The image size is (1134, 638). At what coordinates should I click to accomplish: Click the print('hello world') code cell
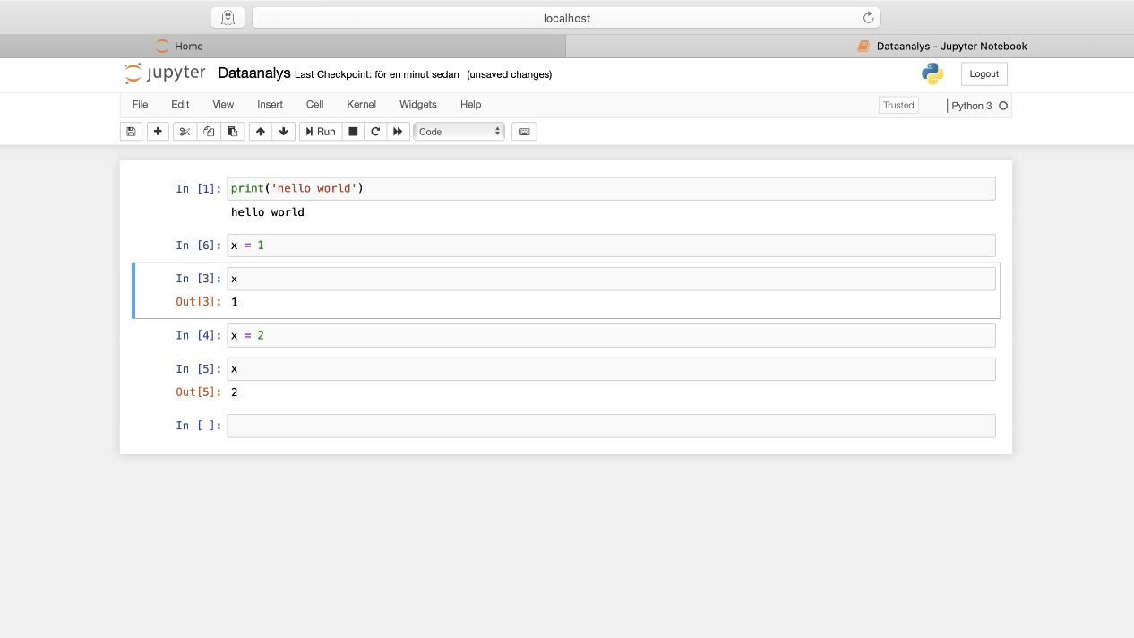[611, 189]
